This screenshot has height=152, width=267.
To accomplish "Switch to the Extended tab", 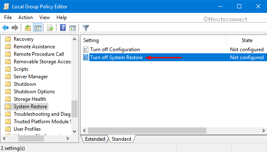I will click(95, 139).
